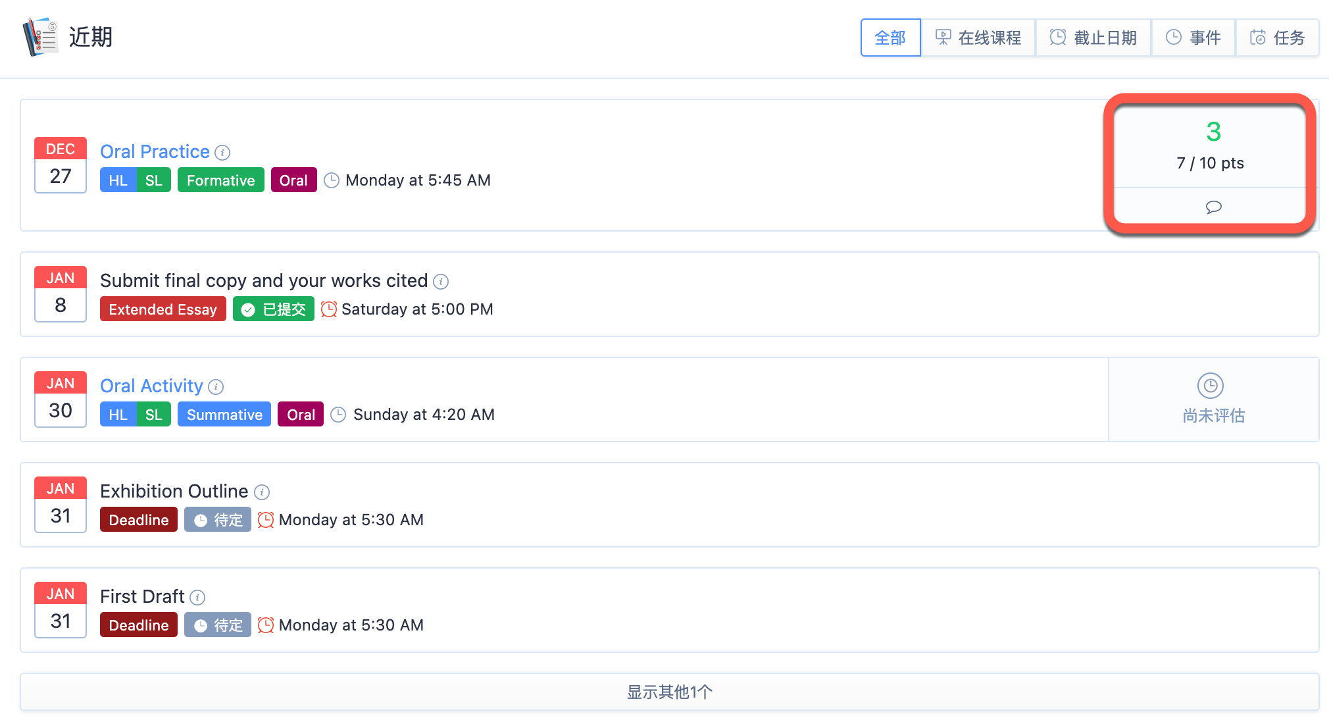Screen dimensions: 1329x720
Task: Click clock icon before Monday at 5:45 AM
Action: 332,180
